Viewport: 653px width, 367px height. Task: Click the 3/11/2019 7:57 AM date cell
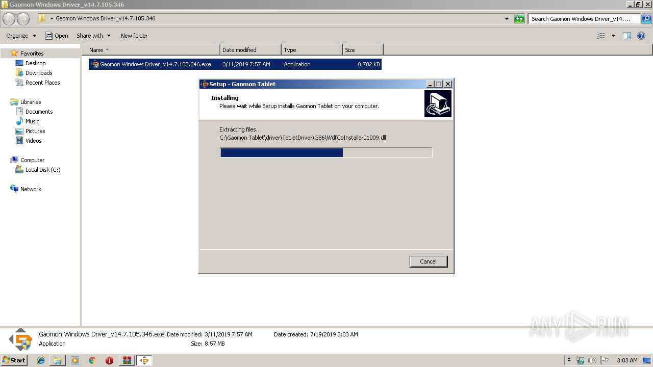[x=246, y=64]
